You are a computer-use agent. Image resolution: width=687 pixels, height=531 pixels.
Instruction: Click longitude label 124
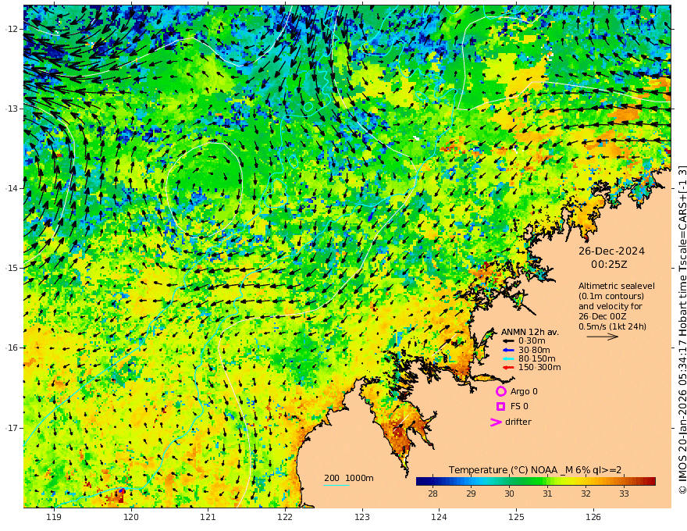(439, 518)
